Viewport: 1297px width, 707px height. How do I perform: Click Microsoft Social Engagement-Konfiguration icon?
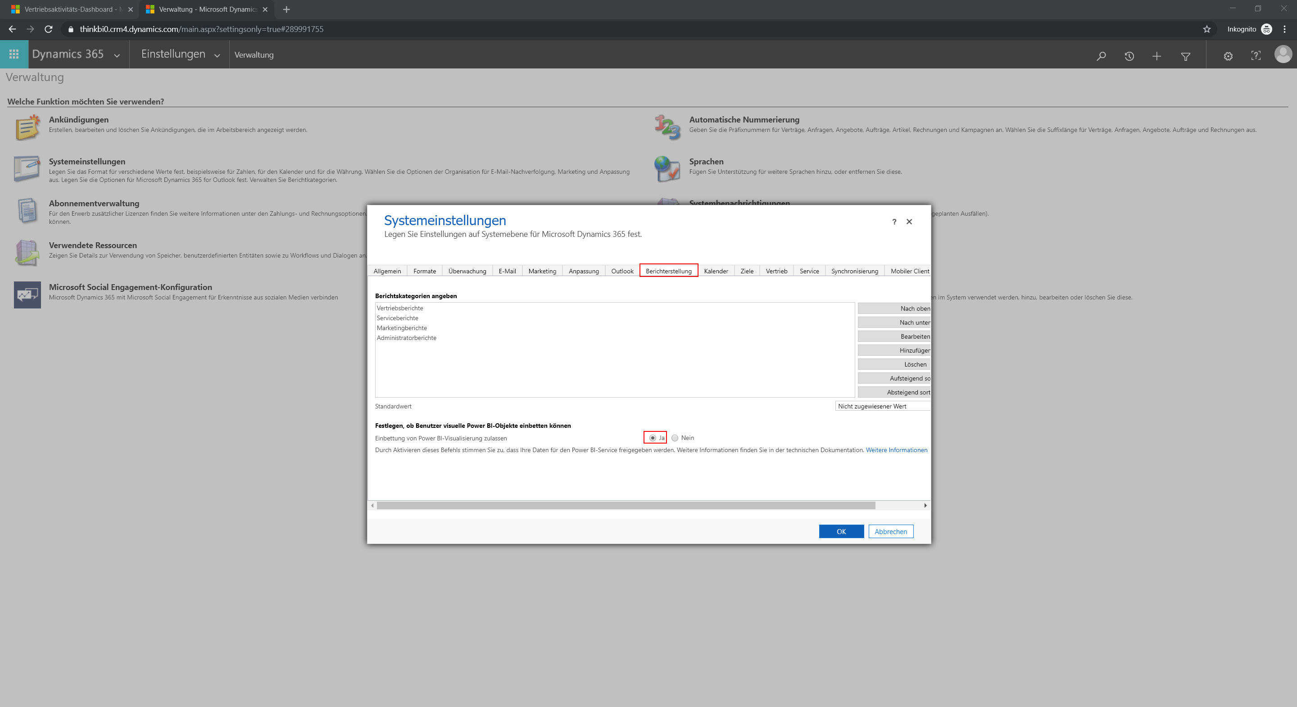pos(27,295)
